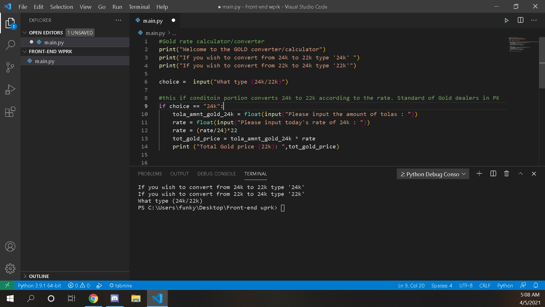
Task: Open the Run and Debug view
Action: coord(10,90)
